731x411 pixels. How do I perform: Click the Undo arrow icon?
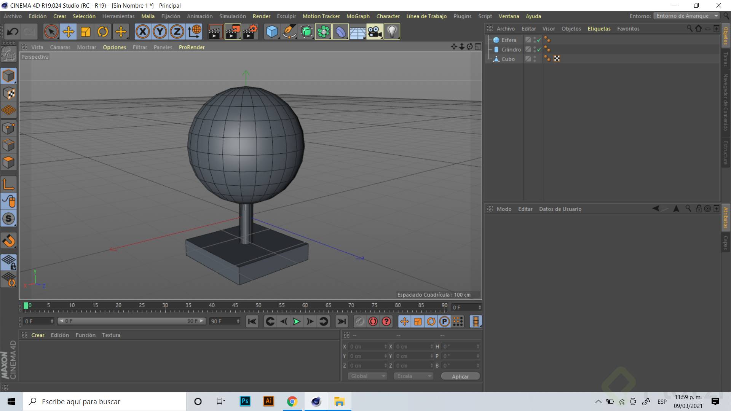click(13, 32)
